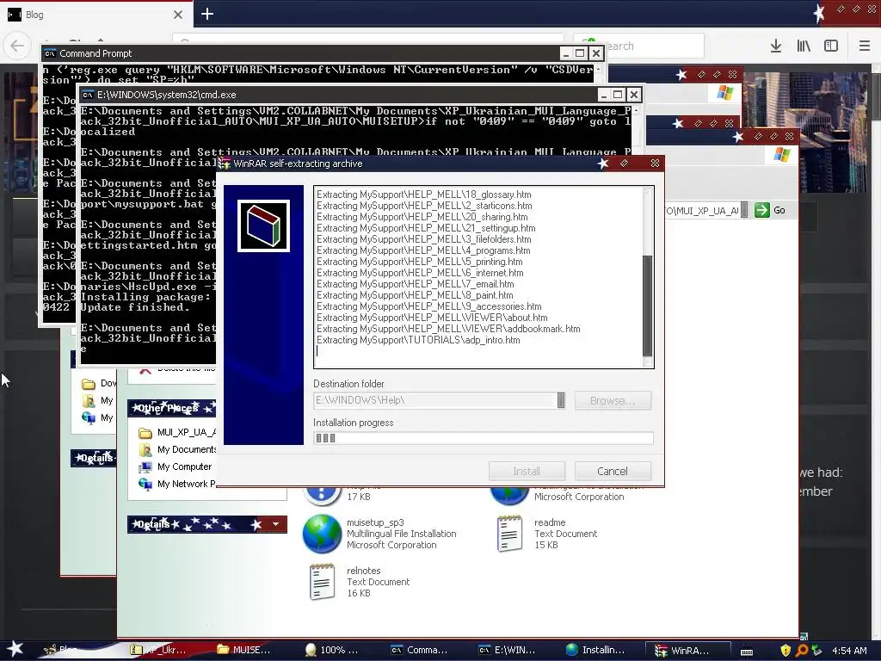Click the muisetup_sp3 globe icon
This screenshot has width=881, height=661.
[x=322, y=534]
